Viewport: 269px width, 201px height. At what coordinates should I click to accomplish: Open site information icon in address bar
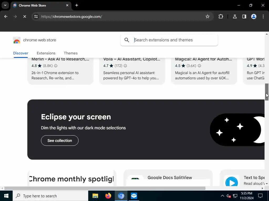coord(36,16)
